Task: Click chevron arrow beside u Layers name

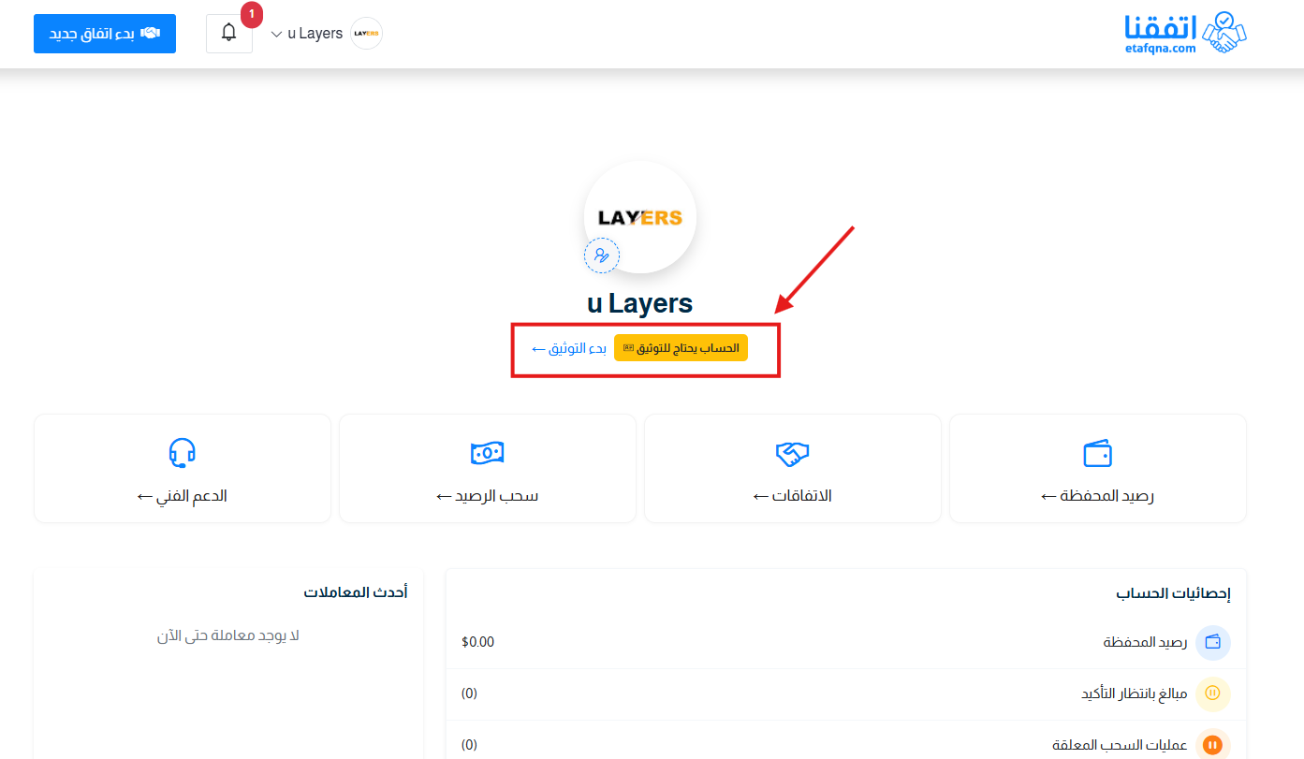Action: pos(276,35)
